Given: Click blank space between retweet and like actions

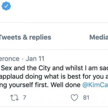Looking at the screenshot, I should (48, 98).
